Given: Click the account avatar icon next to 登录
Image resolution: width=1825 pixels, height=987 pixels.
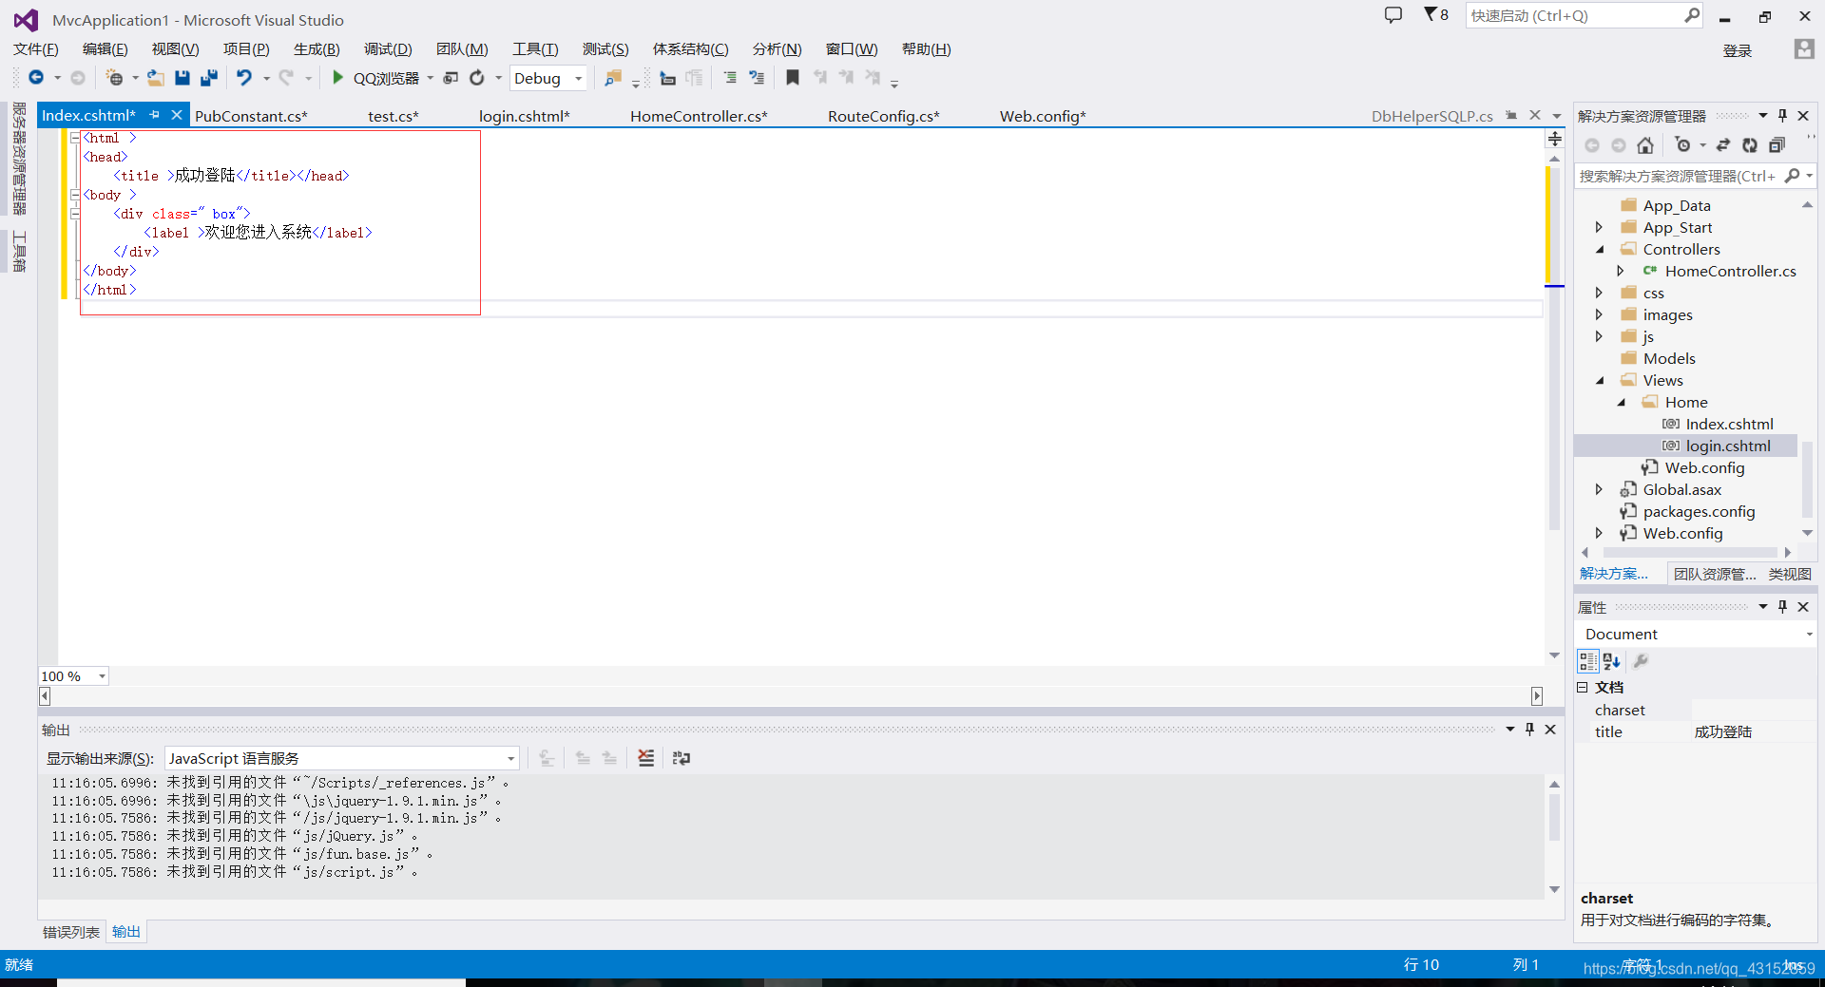Looking at the screenshot, I should point(1804,49).
